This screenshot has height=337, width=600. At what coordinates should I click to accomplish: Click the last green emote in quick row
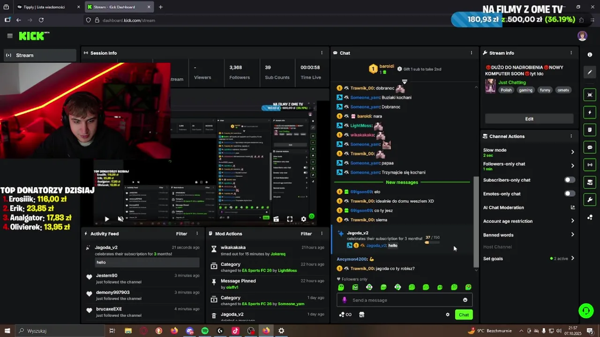[x=468, y=287]
